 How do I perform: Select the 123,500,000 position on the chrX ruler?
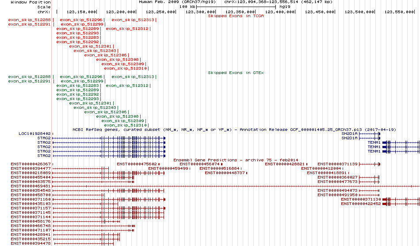pyautogui.click(x=359, y=12)
